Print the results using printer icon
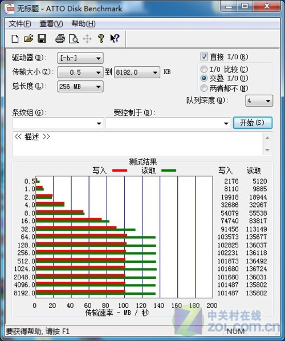This screenshot has height=341, width=285. [60, 39]
